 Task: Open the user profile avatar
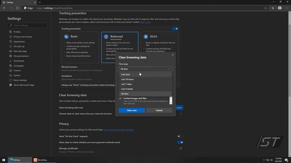(x=280, y=8)
